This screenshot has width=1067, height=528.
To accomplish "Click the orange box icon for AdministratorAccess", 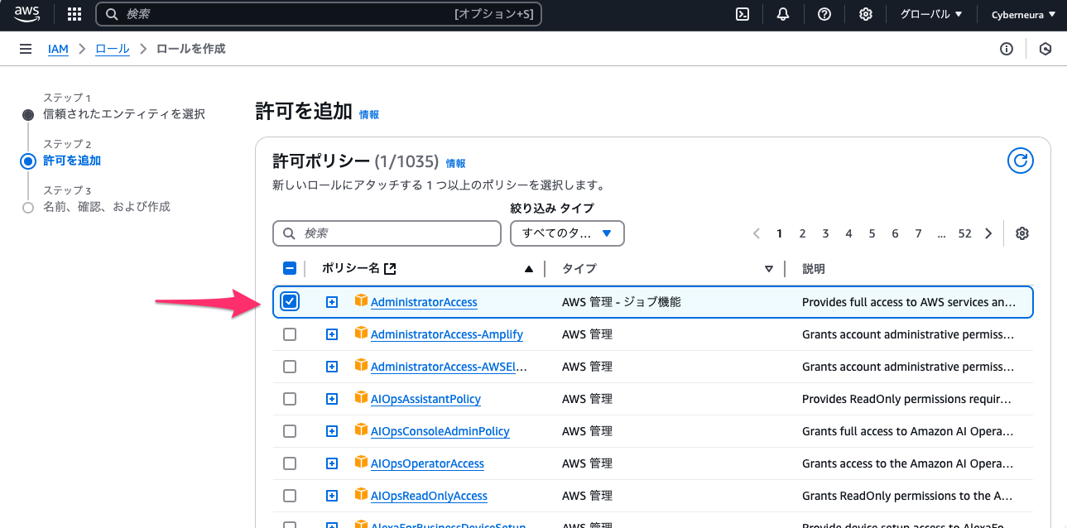I will pyautogui.click(x=361, y=301).
